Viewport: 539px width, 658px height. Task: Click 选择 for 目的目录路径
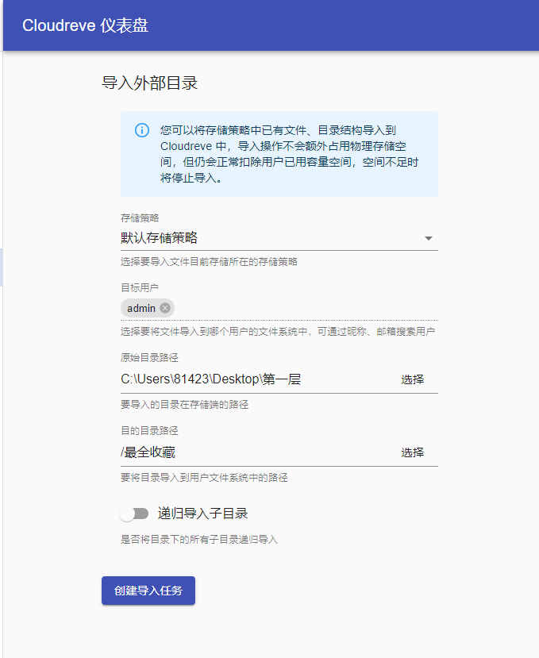[x=412, y=452]
